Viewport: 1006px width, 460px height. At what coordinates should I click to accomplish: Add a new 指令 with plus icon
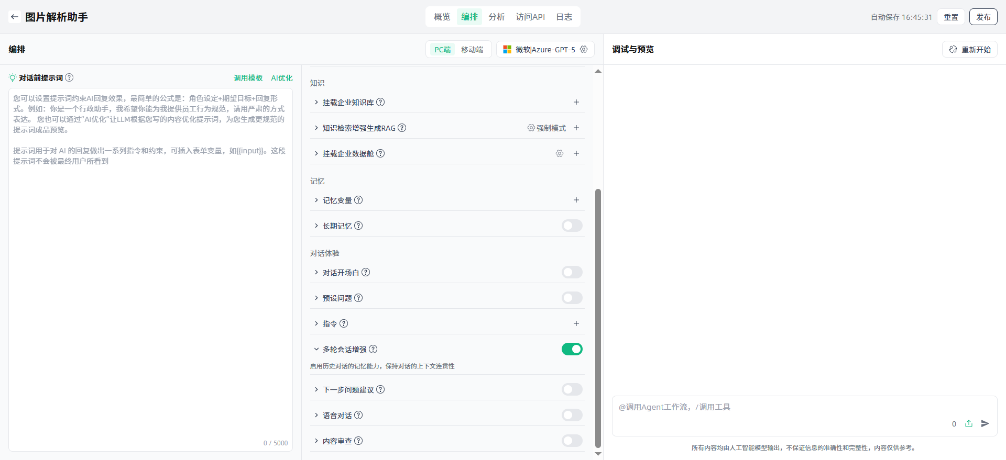(x=576, y=323)
